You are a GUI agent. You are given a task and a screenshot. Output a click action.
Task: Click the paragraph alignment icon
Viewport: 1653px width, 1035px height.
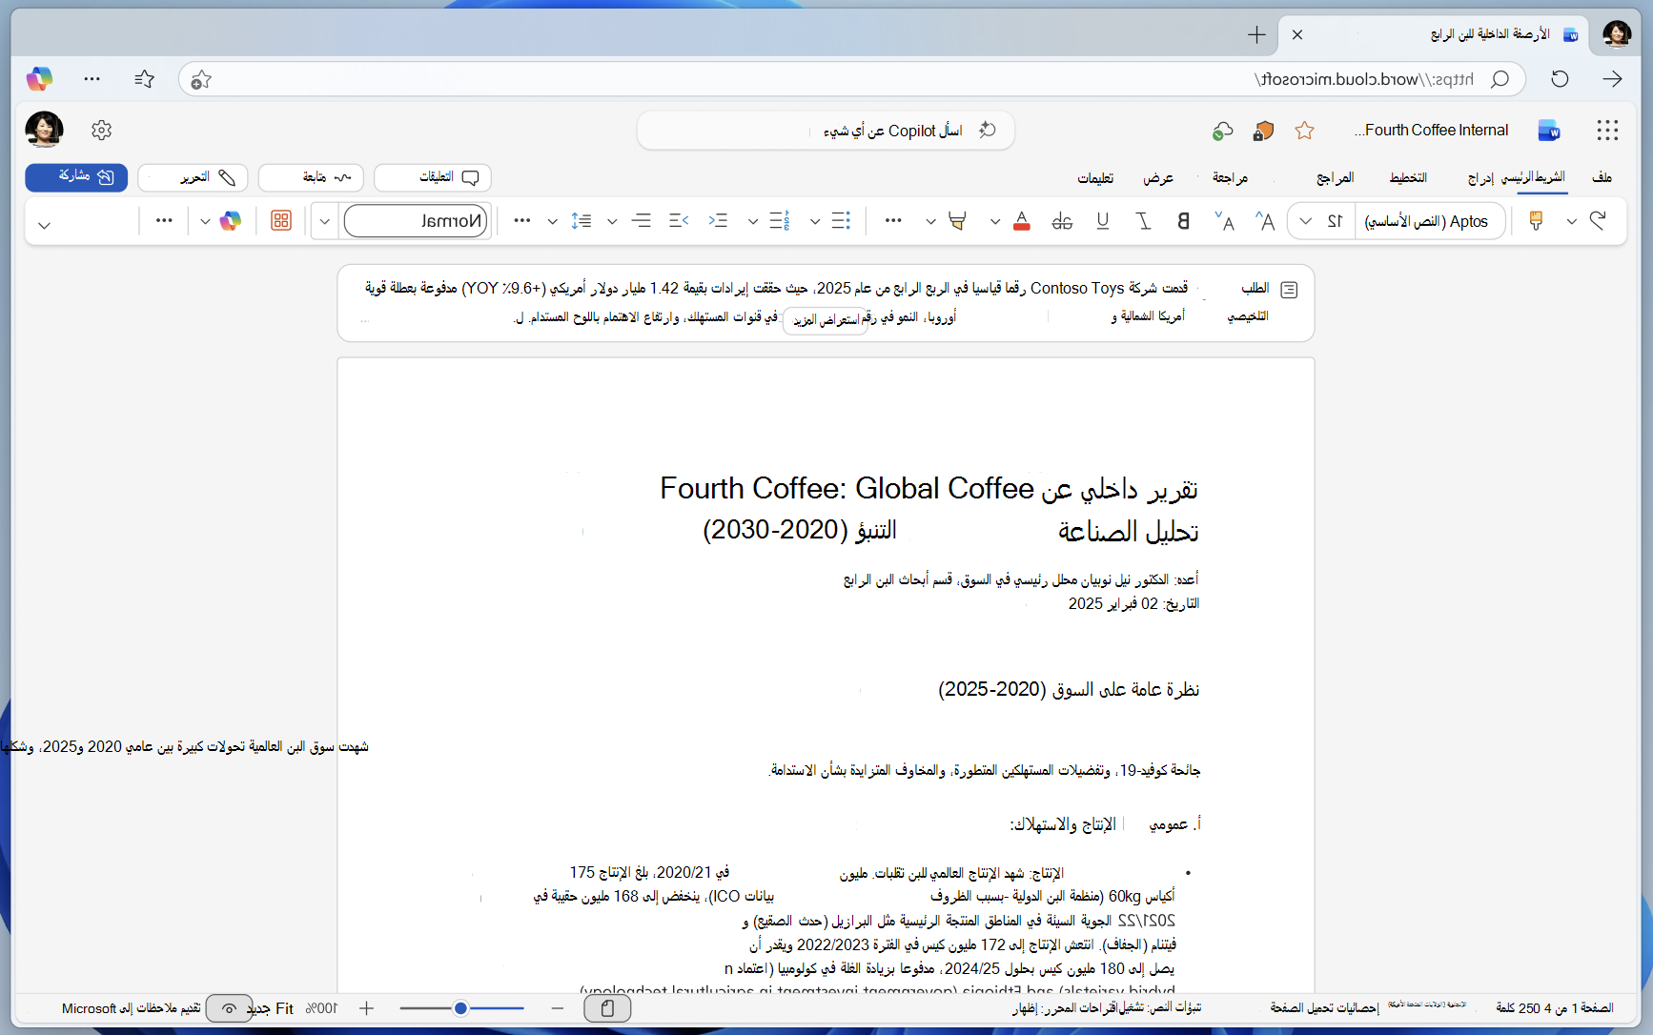point(641,221)
